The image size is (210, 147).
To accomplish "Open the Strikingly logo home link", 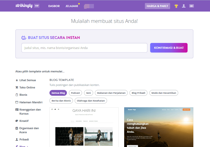I will pos(24,6).
